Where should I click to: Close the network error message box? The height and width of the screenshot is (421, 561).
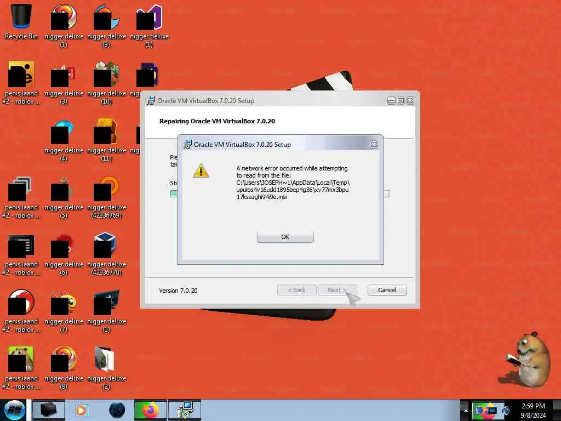374,144
